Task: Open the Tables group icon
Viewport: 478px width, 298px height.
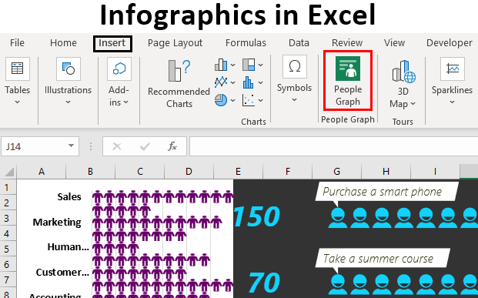Action: point(18,69)
